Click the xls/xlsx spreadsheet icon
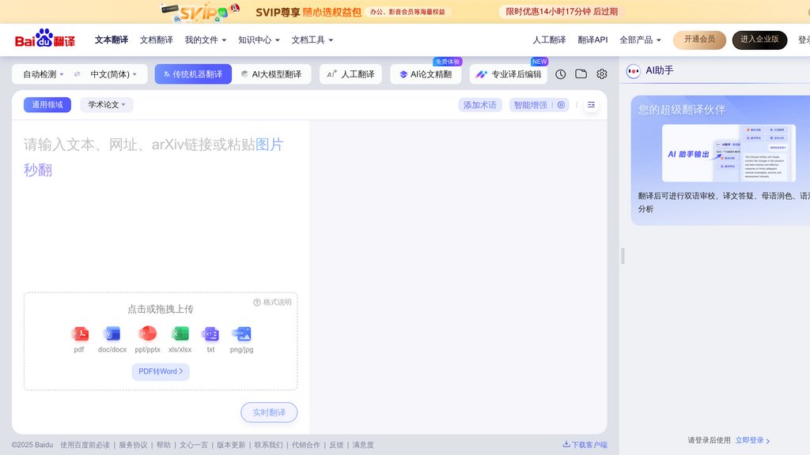The width and height of the screenshot is (810, 455). (180, 334)
